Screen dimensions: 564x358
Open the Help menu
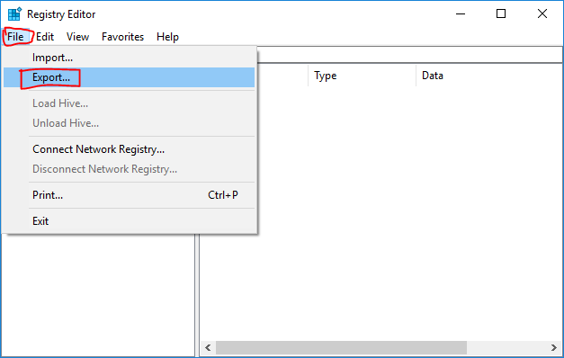pos(167,37)
